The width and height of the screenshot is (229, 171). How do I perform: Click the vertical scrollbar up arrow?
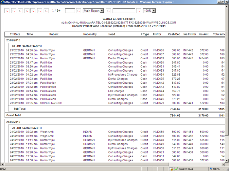tap(227, 7)
